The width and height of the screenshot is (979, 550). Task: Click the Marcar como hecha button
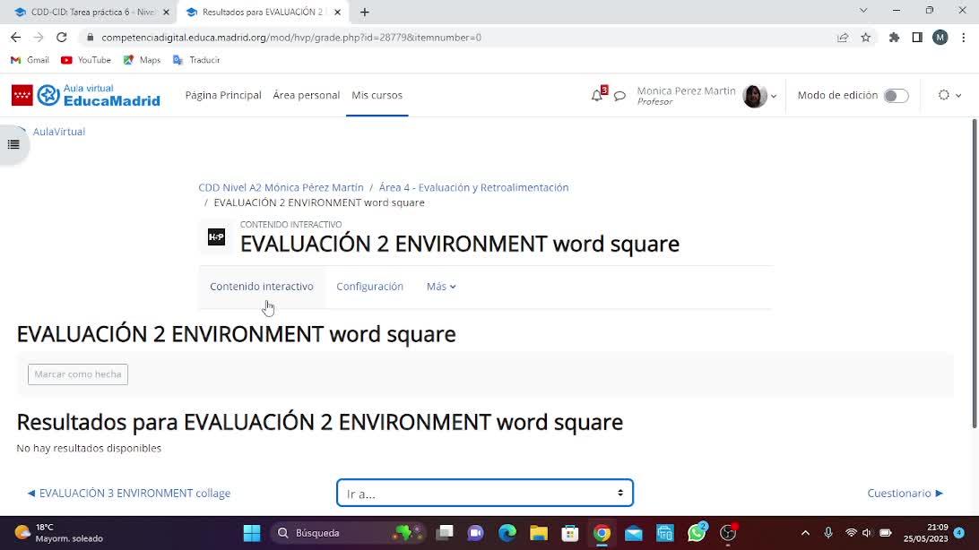click(x=78, y=374)
